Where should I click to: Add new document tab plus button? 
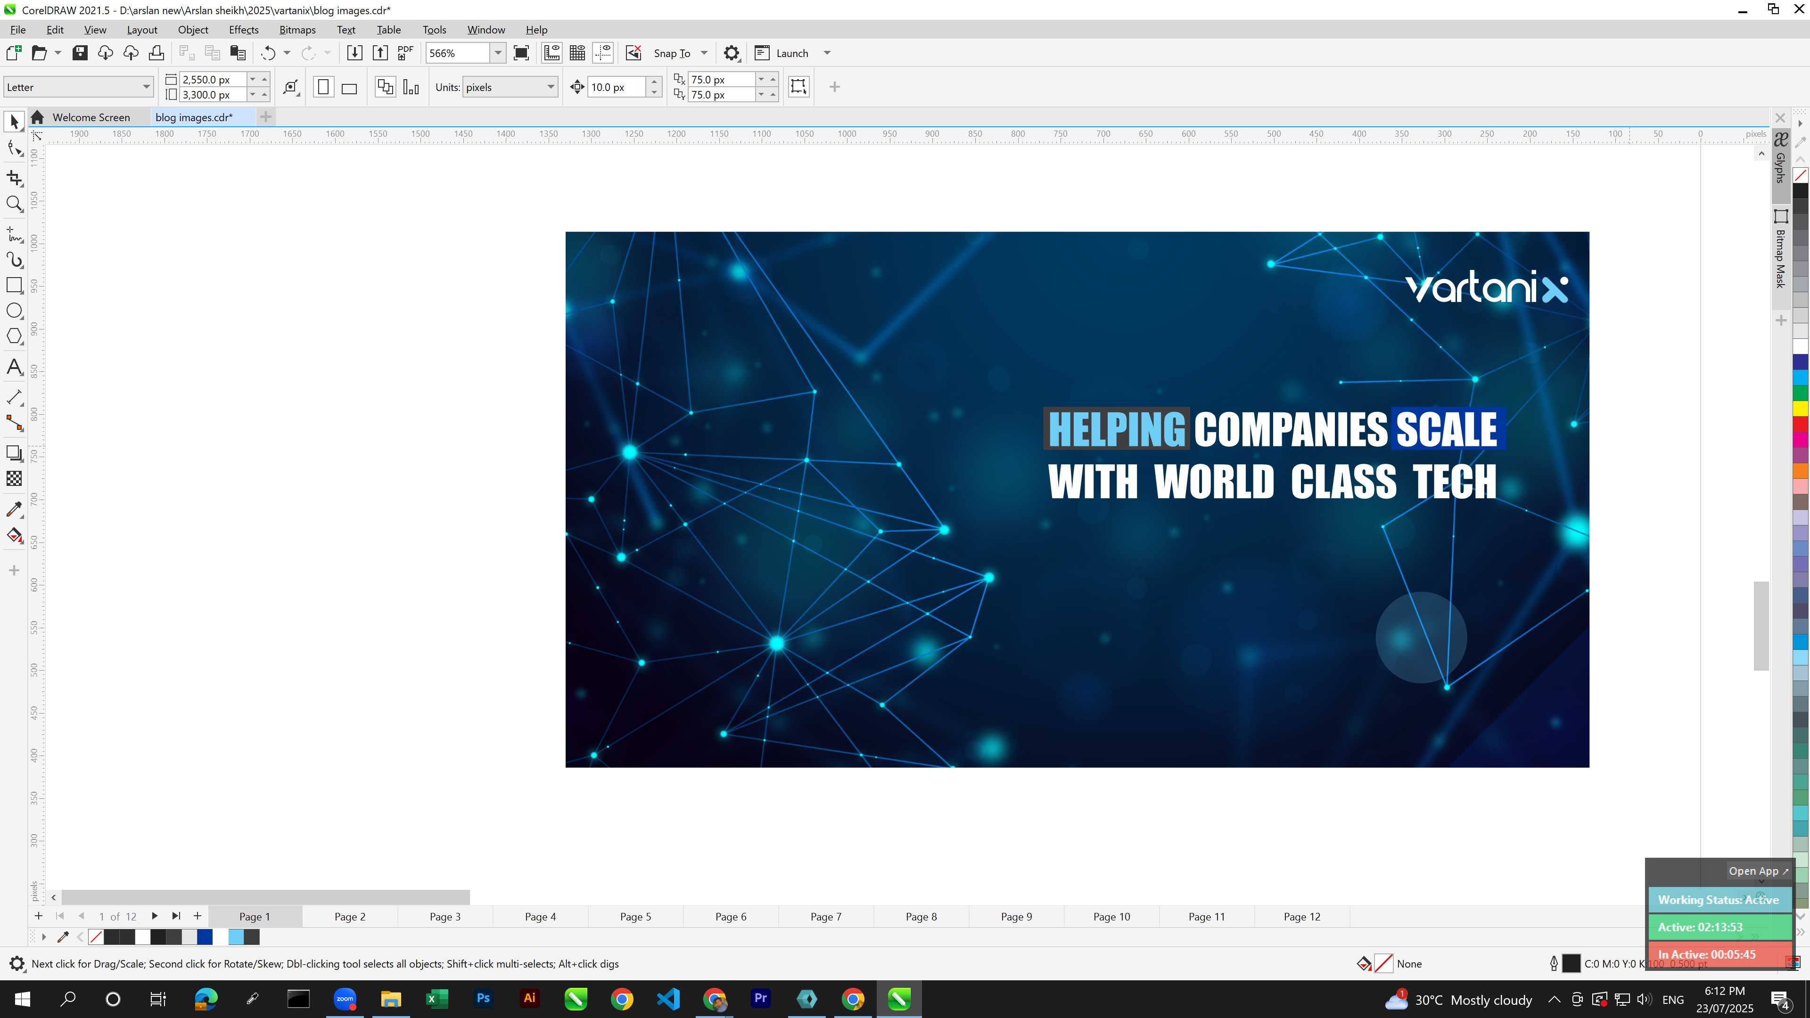(265, 117)
